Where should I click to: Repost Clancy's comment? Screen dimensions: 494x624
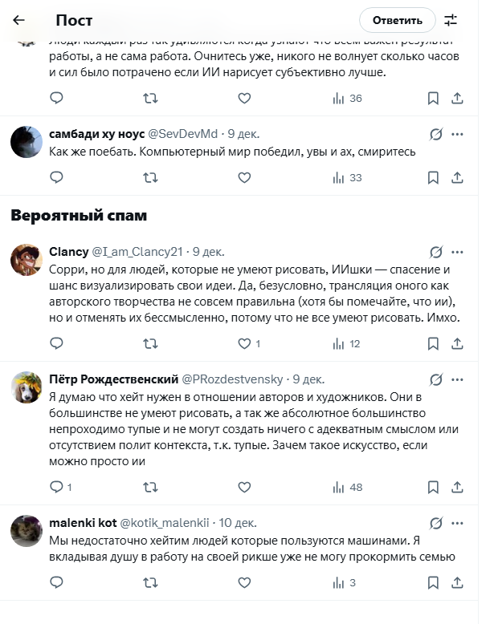click(x=150, y=344)
